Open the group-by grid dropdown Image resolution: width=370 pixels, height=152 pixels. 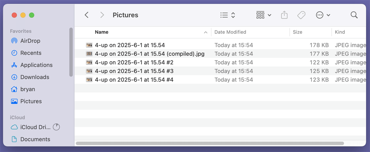pyautogui.click(x=263, y=15)
